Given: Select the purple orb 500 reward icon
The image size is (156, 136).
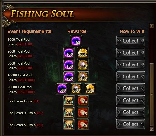Looking at the screenshot, I should 62,88.
